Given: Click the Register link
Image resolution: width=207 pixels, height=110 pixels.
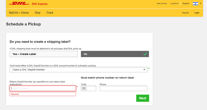Looking at the screenshot, I should pos(185,13).
